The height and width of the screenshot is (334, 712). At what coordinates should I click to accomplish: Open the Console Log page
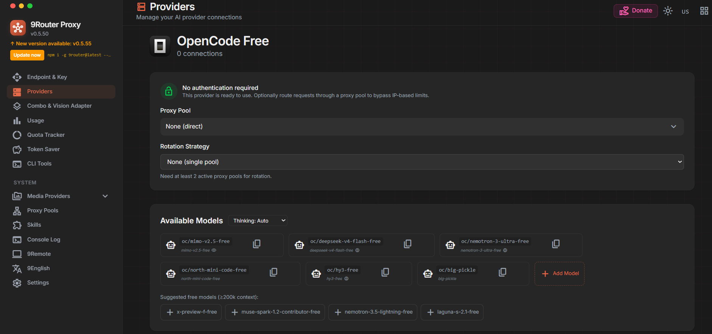tap(61, 240)
